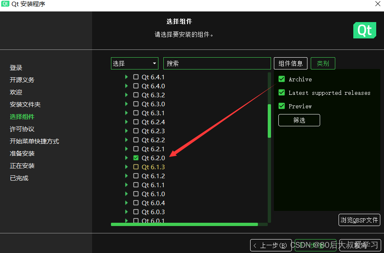Click the Qt logo in the top-right corner

click(364, 30)
